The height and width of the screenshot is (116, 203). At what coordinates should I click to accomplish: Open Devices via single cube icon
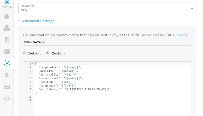[7, 16]
